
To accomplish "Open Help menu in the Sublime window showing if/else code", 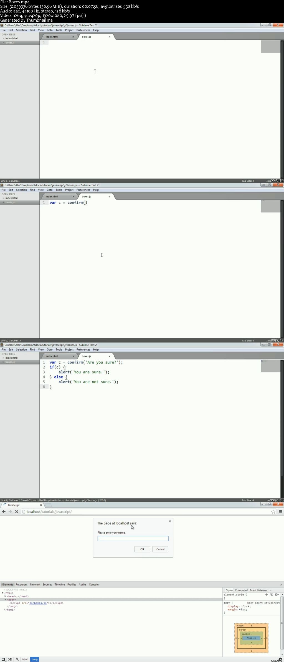I will tap(96, 349).
